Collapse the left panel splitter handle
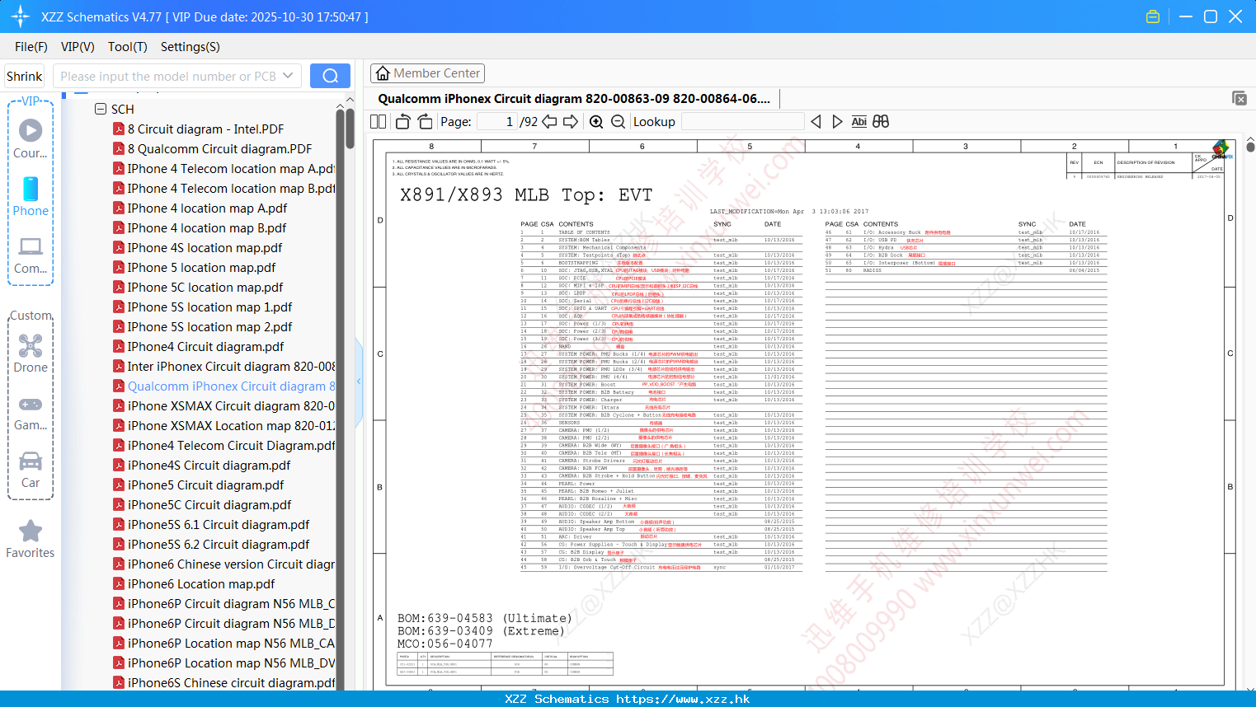Viewport: 1256px width, 707px height. click(359, 382)
